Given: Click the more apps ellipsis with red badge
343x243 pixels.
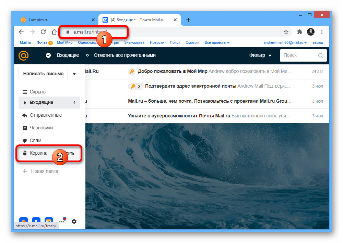Looking at the screenshot, I should [x=62, y=221].
